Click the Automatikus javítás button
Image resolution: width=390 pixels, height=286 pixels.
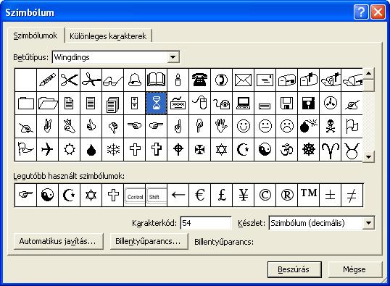tap(58, 241)
